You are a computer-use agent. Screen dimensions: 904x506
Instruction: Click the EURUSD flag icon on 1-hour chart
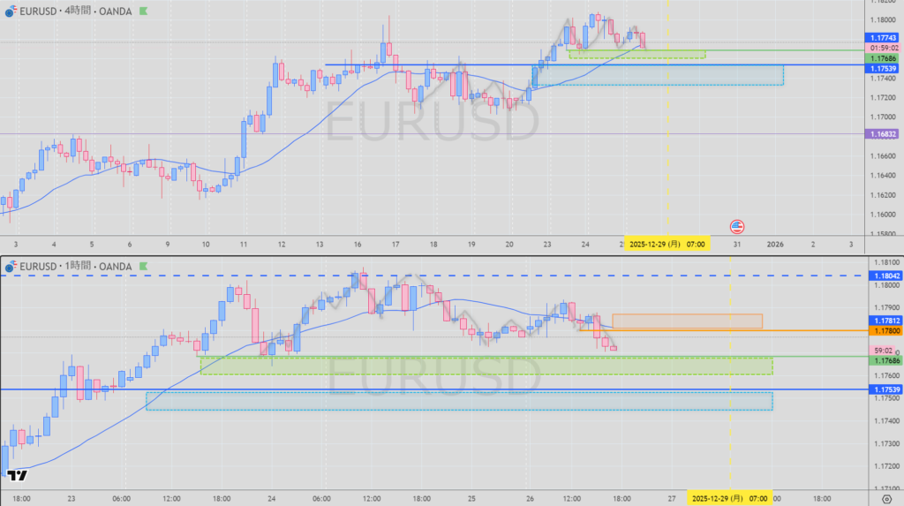(10, 266)
